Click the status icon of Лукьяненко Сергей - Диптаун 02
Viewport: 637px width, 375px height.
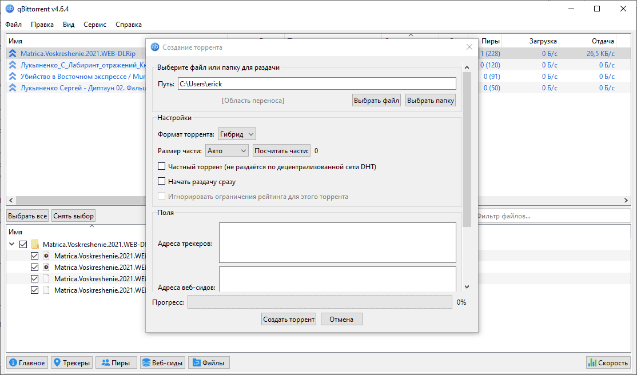pyautogui.click(x=13, y=88)
